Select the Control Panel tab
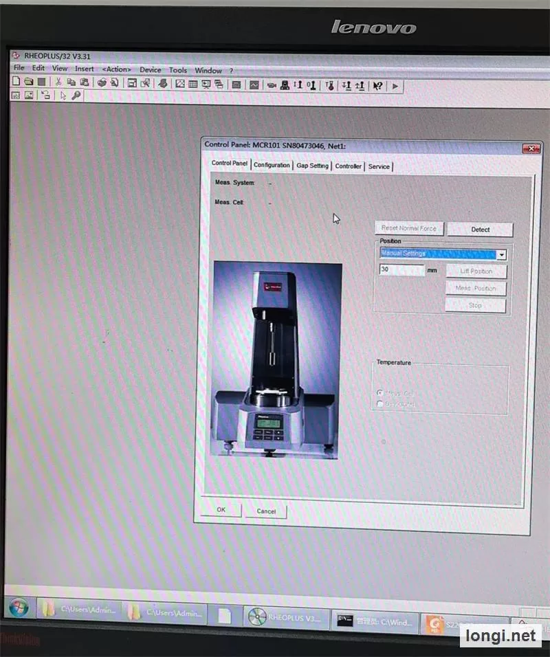This screenshot has height=657, width=550. pyautogui.click(x=230, y=163)
